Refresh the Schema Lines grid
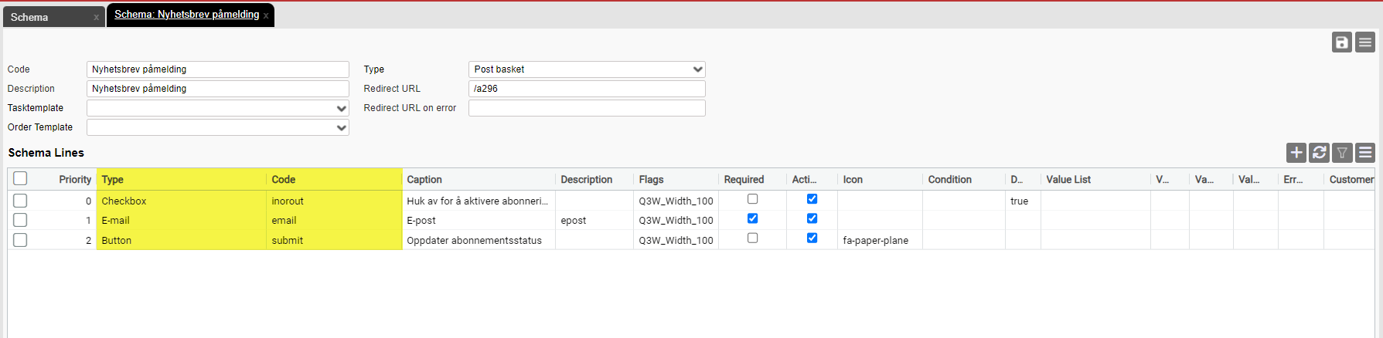 (1320, 153)
